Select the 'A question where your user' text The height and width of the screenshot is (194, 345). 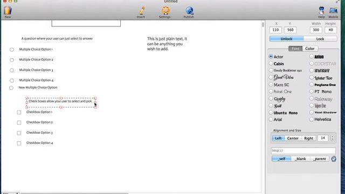point(57,38)
